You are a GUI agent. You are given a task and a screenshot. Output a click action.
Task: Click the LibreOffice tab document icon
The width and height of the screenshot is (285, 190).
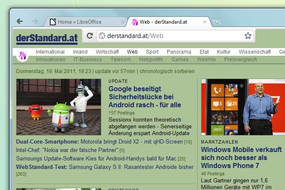53,22
